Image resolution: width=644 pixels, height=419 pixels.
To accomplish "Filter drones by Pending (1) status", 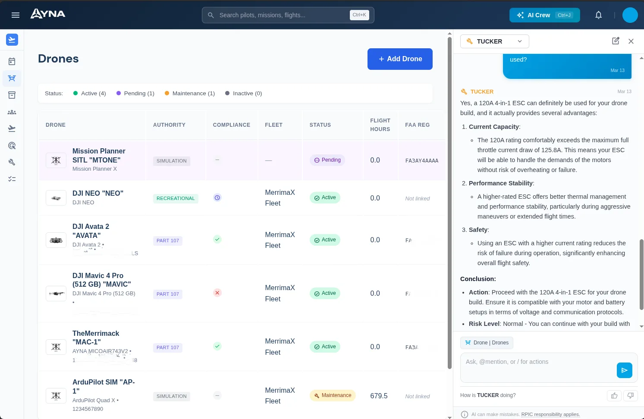I will point(135,94).
